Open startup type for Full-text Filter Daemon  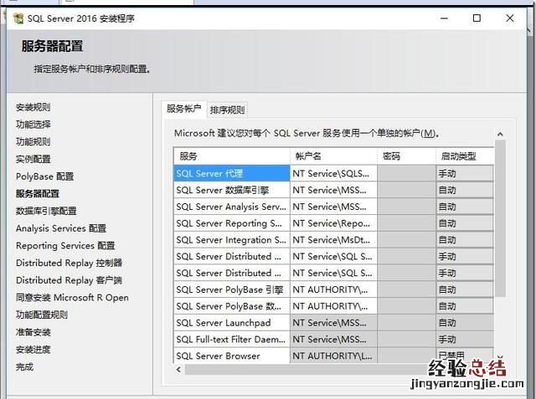point(465,340)
